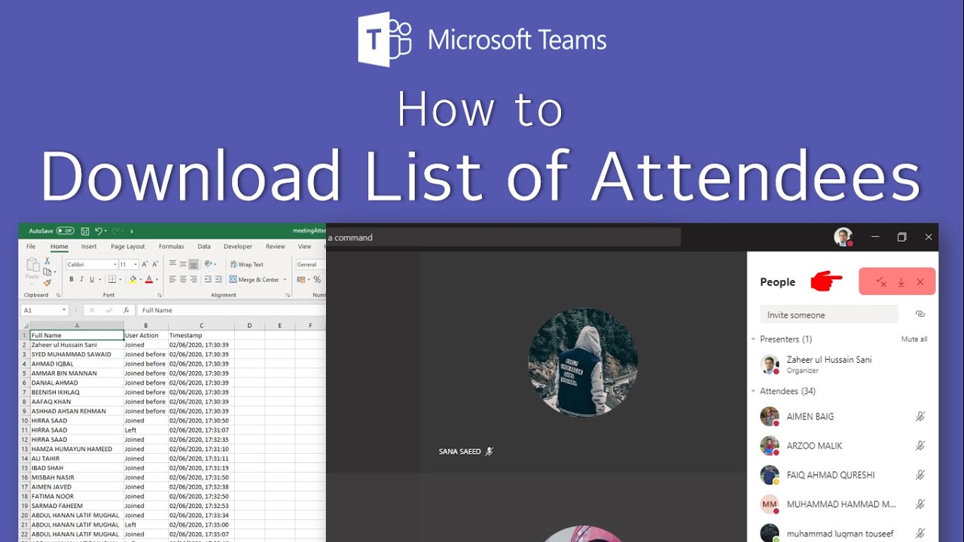Open the Review ribbon tab
The image size is (964, 542).
tap(276, 246)
